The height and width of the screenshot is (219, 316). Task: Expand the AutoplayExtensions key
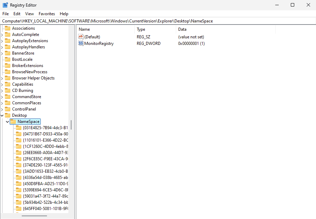click(x=2, y=41)
